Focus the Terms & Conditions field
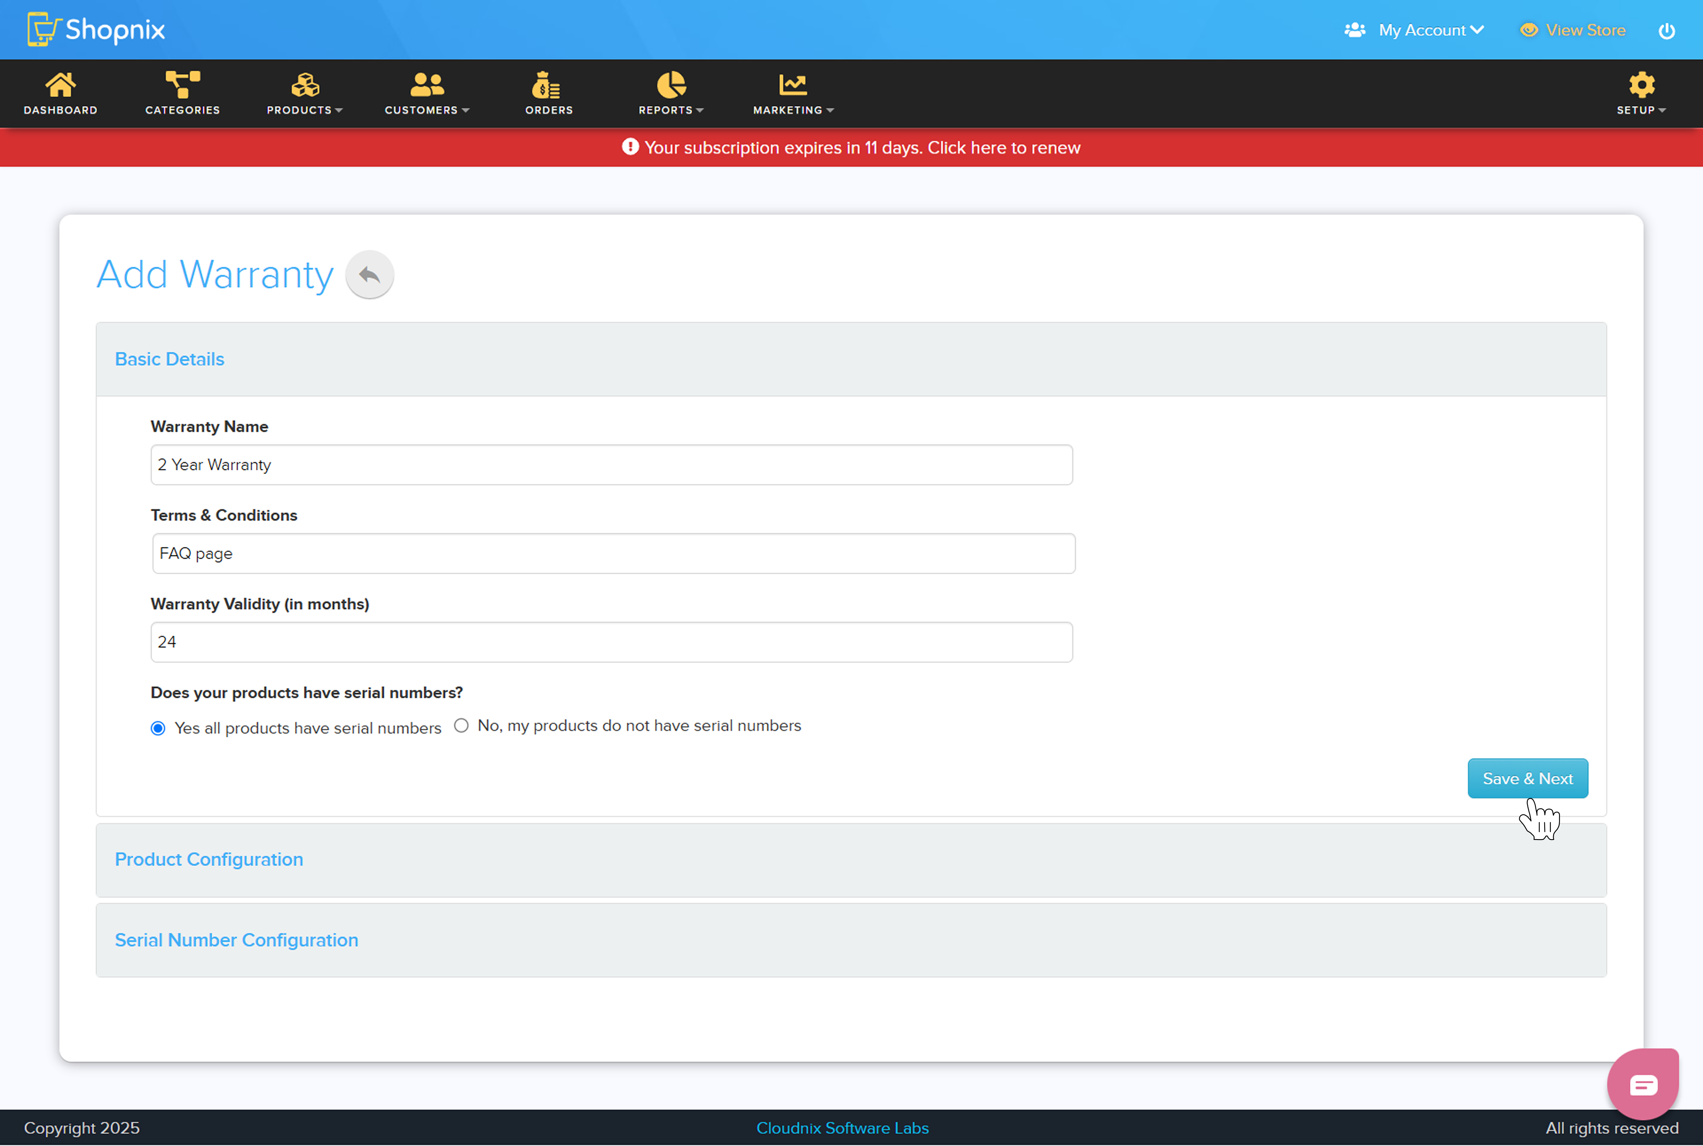 pos(614,553)
